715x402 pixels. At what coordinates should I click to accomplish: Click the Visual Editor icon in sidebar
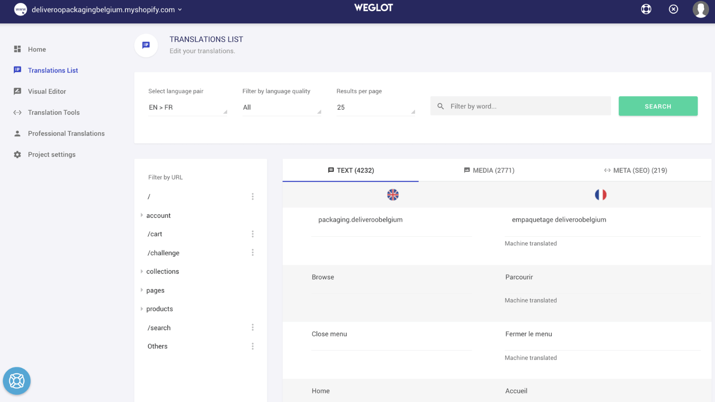coord(17,91)
